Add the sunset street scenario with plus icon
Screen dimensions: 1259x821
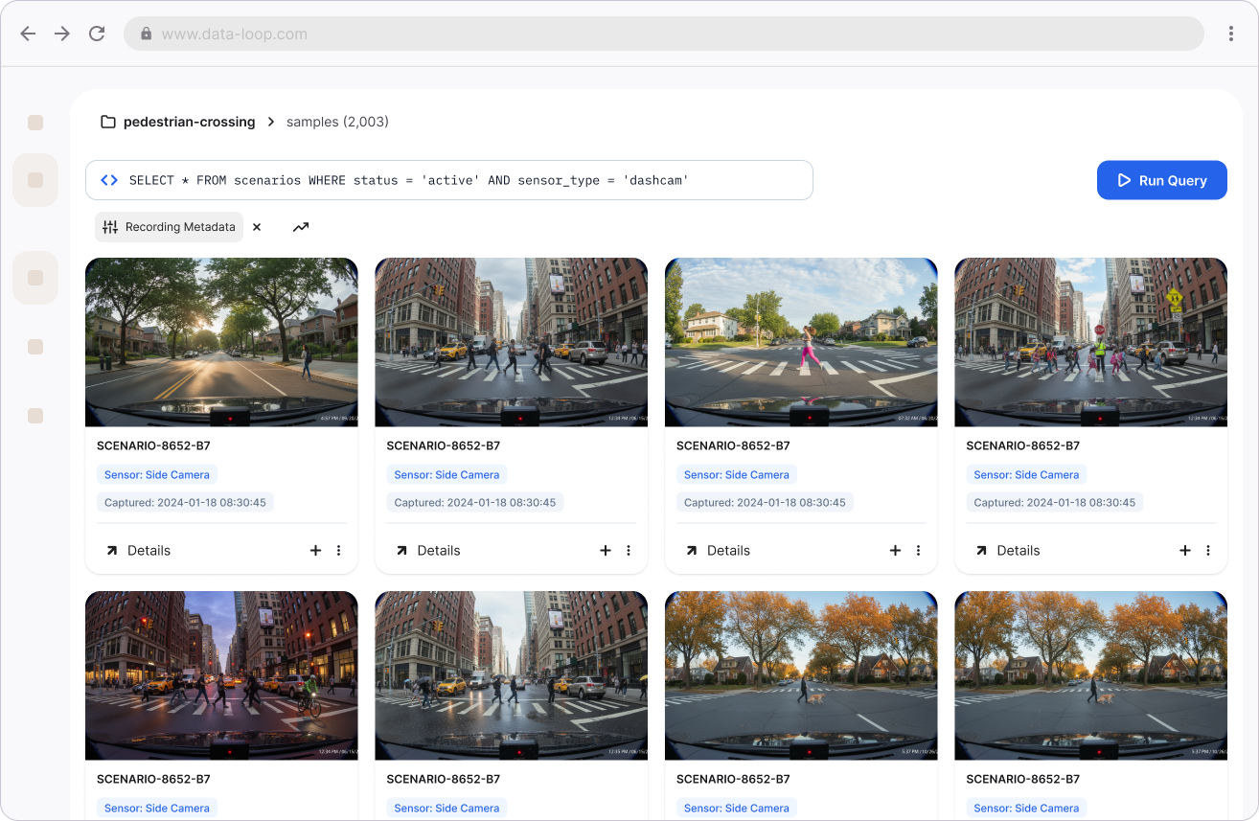point(316,551)
